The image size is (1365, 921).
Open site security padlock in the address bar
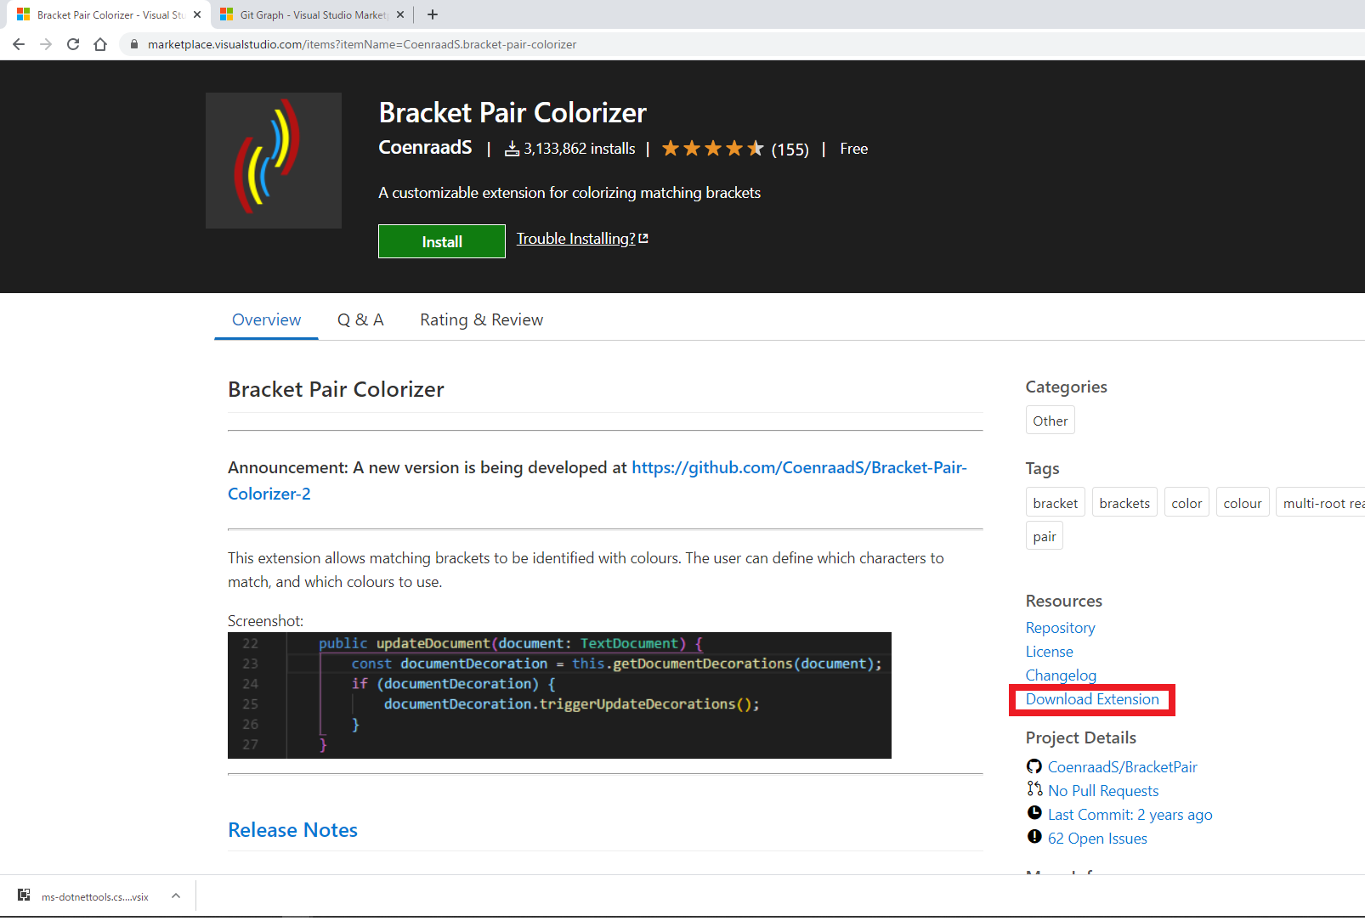(133, 44)
